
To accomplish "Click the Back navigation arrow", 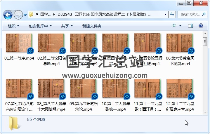I will (8, 15).
